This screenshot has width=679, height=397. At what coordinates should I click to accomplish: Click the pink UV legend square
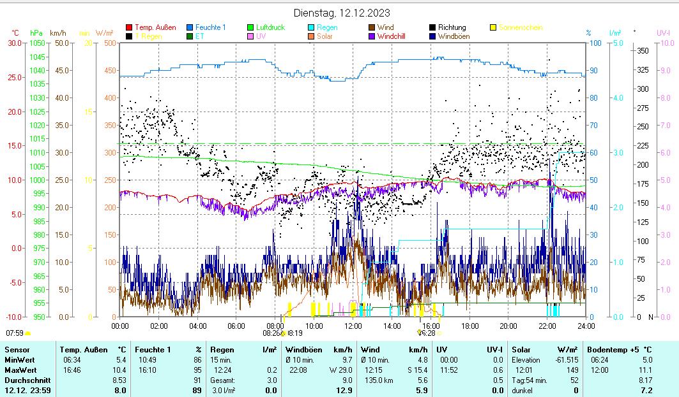point(250,36)
